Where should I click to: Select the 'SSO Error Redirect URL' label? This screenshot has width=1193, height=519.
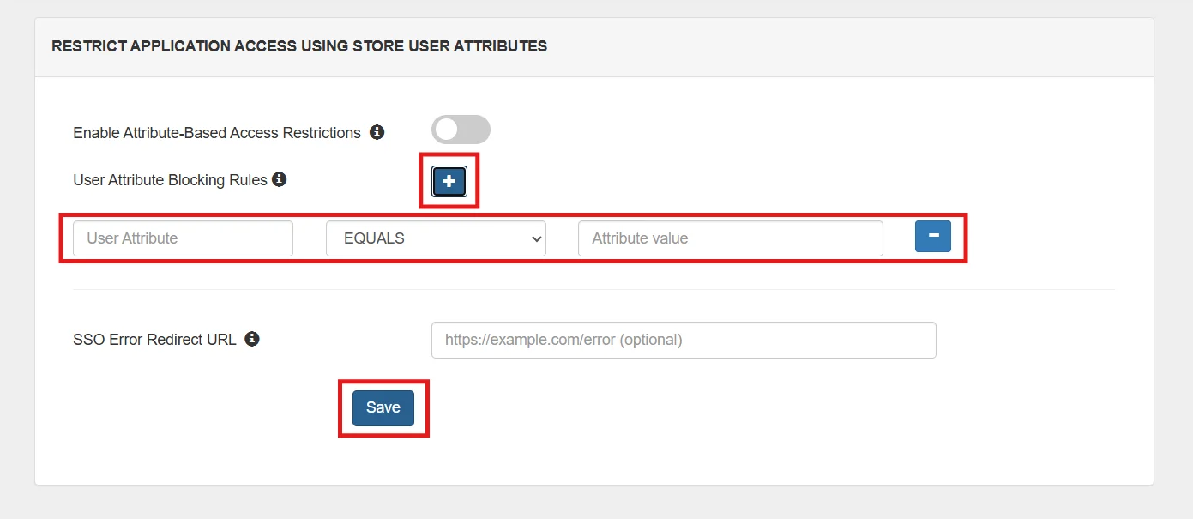coord(155,339)
